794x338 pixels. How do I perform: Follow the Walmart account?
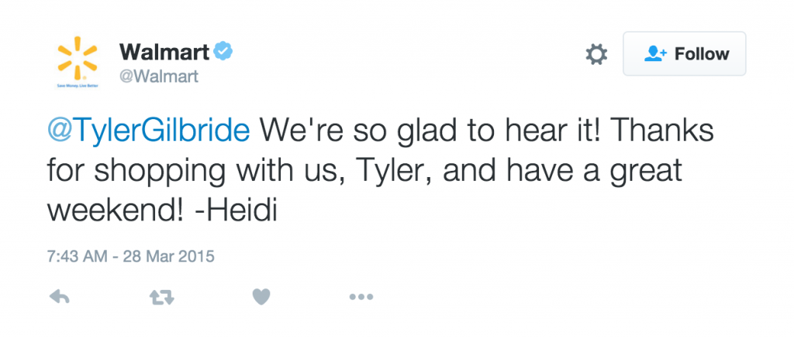pyautogui.click(x=684, y=54)
